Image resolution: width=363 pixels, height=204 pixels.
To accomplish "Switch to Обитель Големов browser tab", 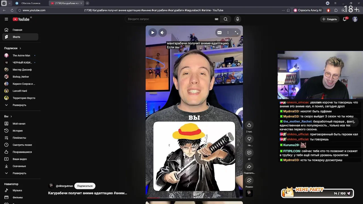I will [x=31, y=3].
